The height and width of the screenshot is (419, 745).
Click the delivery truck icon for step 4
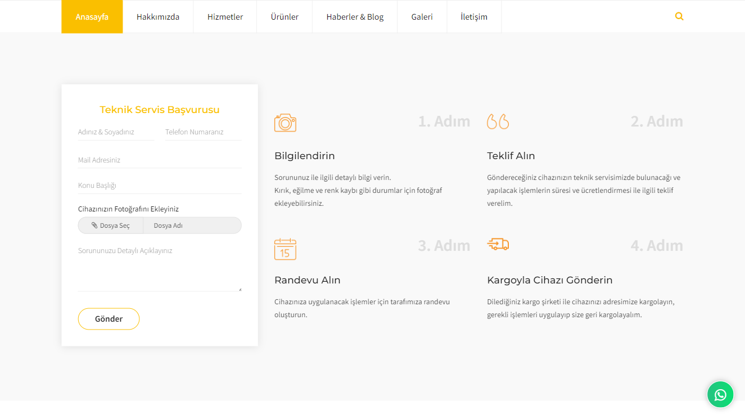tap(498, 244)
